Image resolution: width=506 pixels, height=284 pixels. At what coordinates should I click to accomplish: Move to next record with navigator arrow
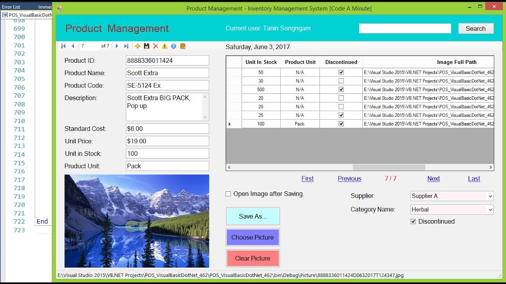[117, 46]
